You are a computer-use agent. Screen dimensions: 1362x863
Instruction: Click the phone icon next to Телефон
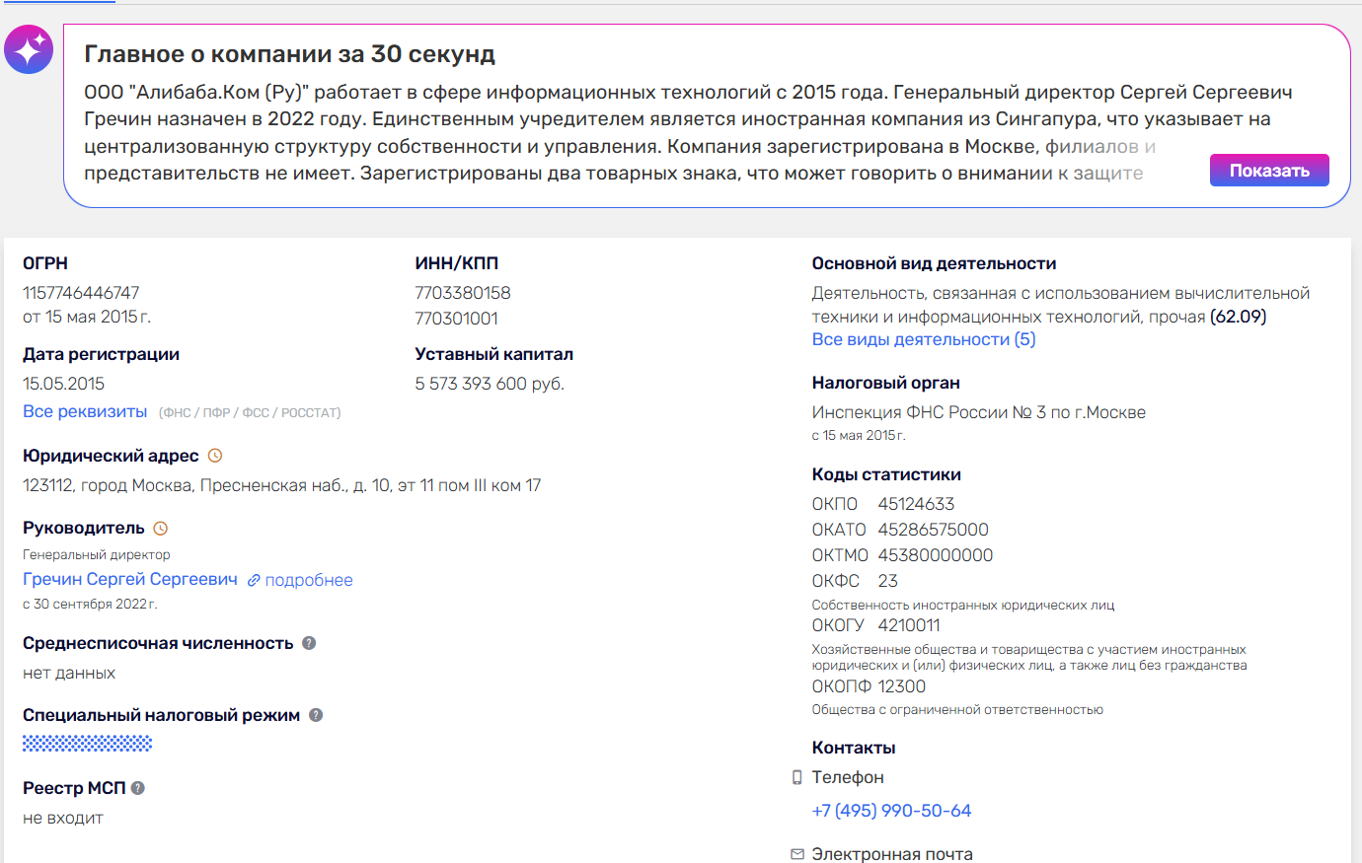coord(797,778)
